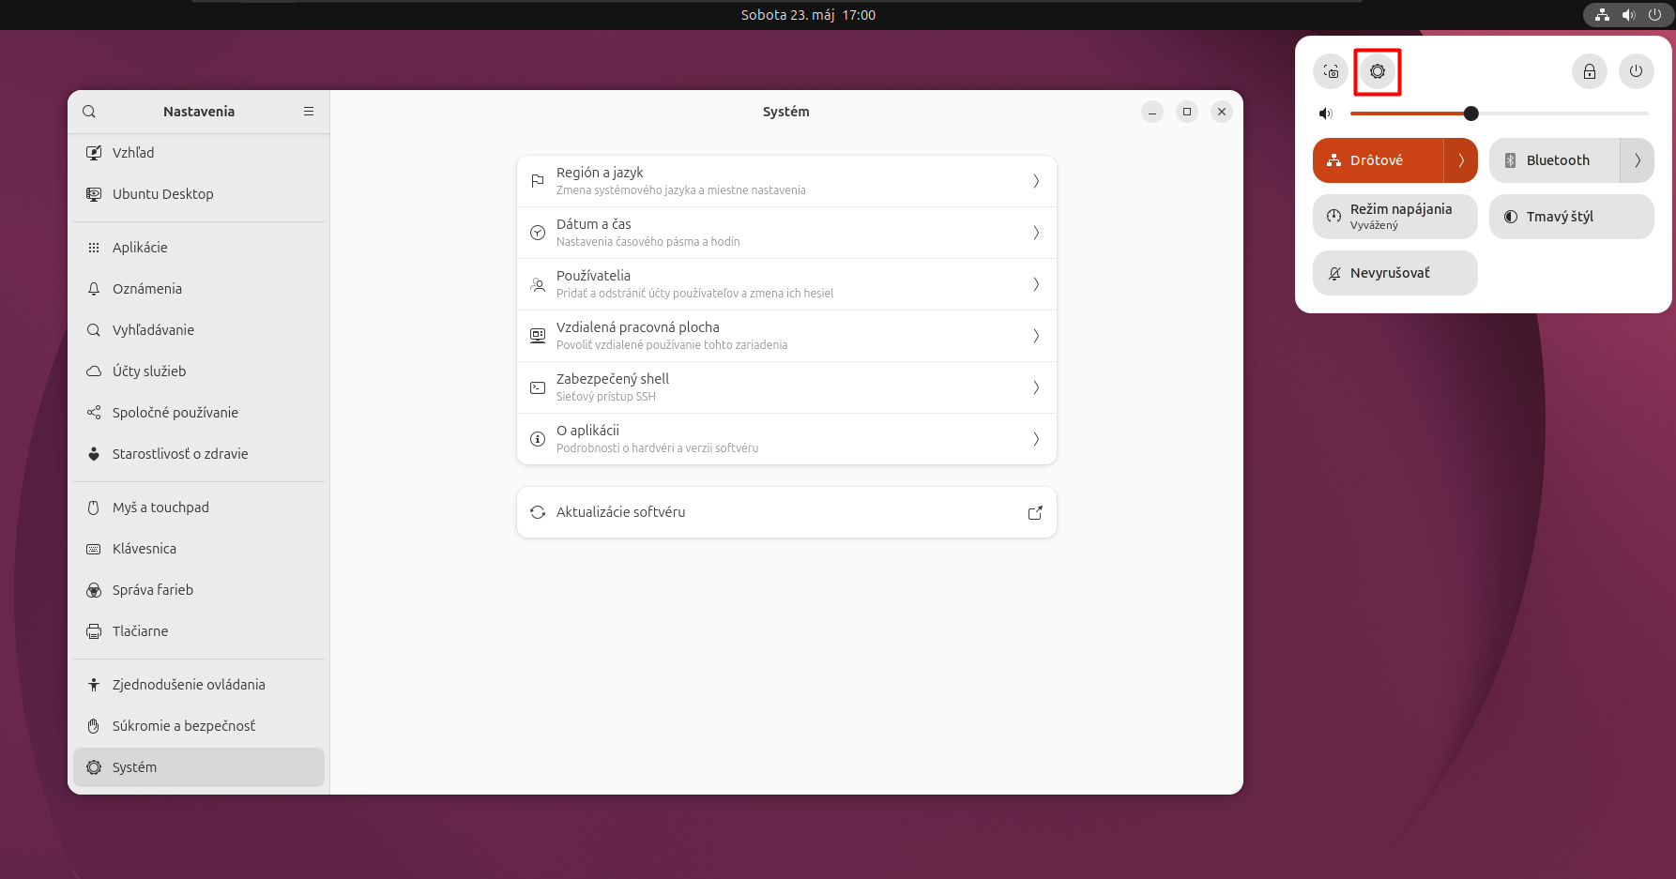Click 'Nastavenia časového pásma a hodín' text

(x=648, y=242)
